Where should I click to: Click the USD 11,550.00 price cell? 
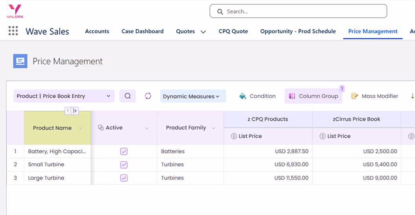268,178
